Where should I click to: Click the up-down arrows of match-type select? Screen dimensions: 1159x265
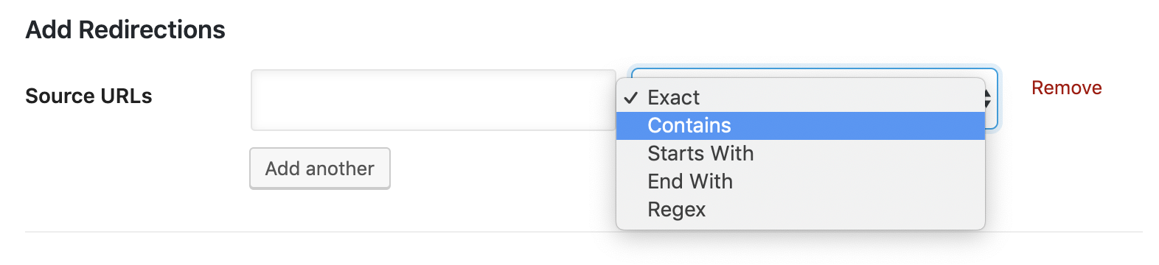pyautogui.click(x=988, y=99)
